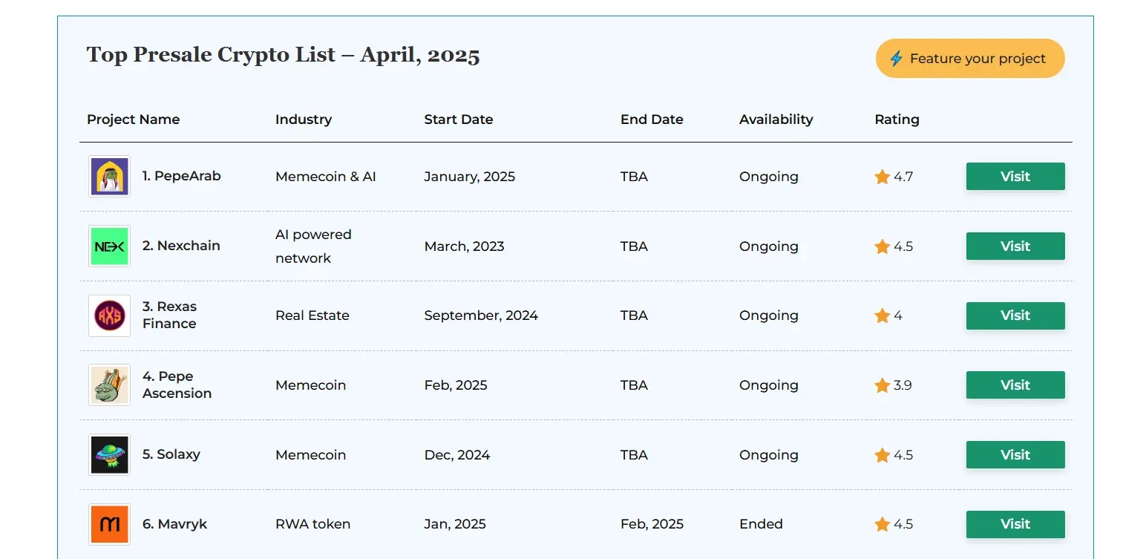Open Rexas Finance via Visit button

pos(1015,316)
